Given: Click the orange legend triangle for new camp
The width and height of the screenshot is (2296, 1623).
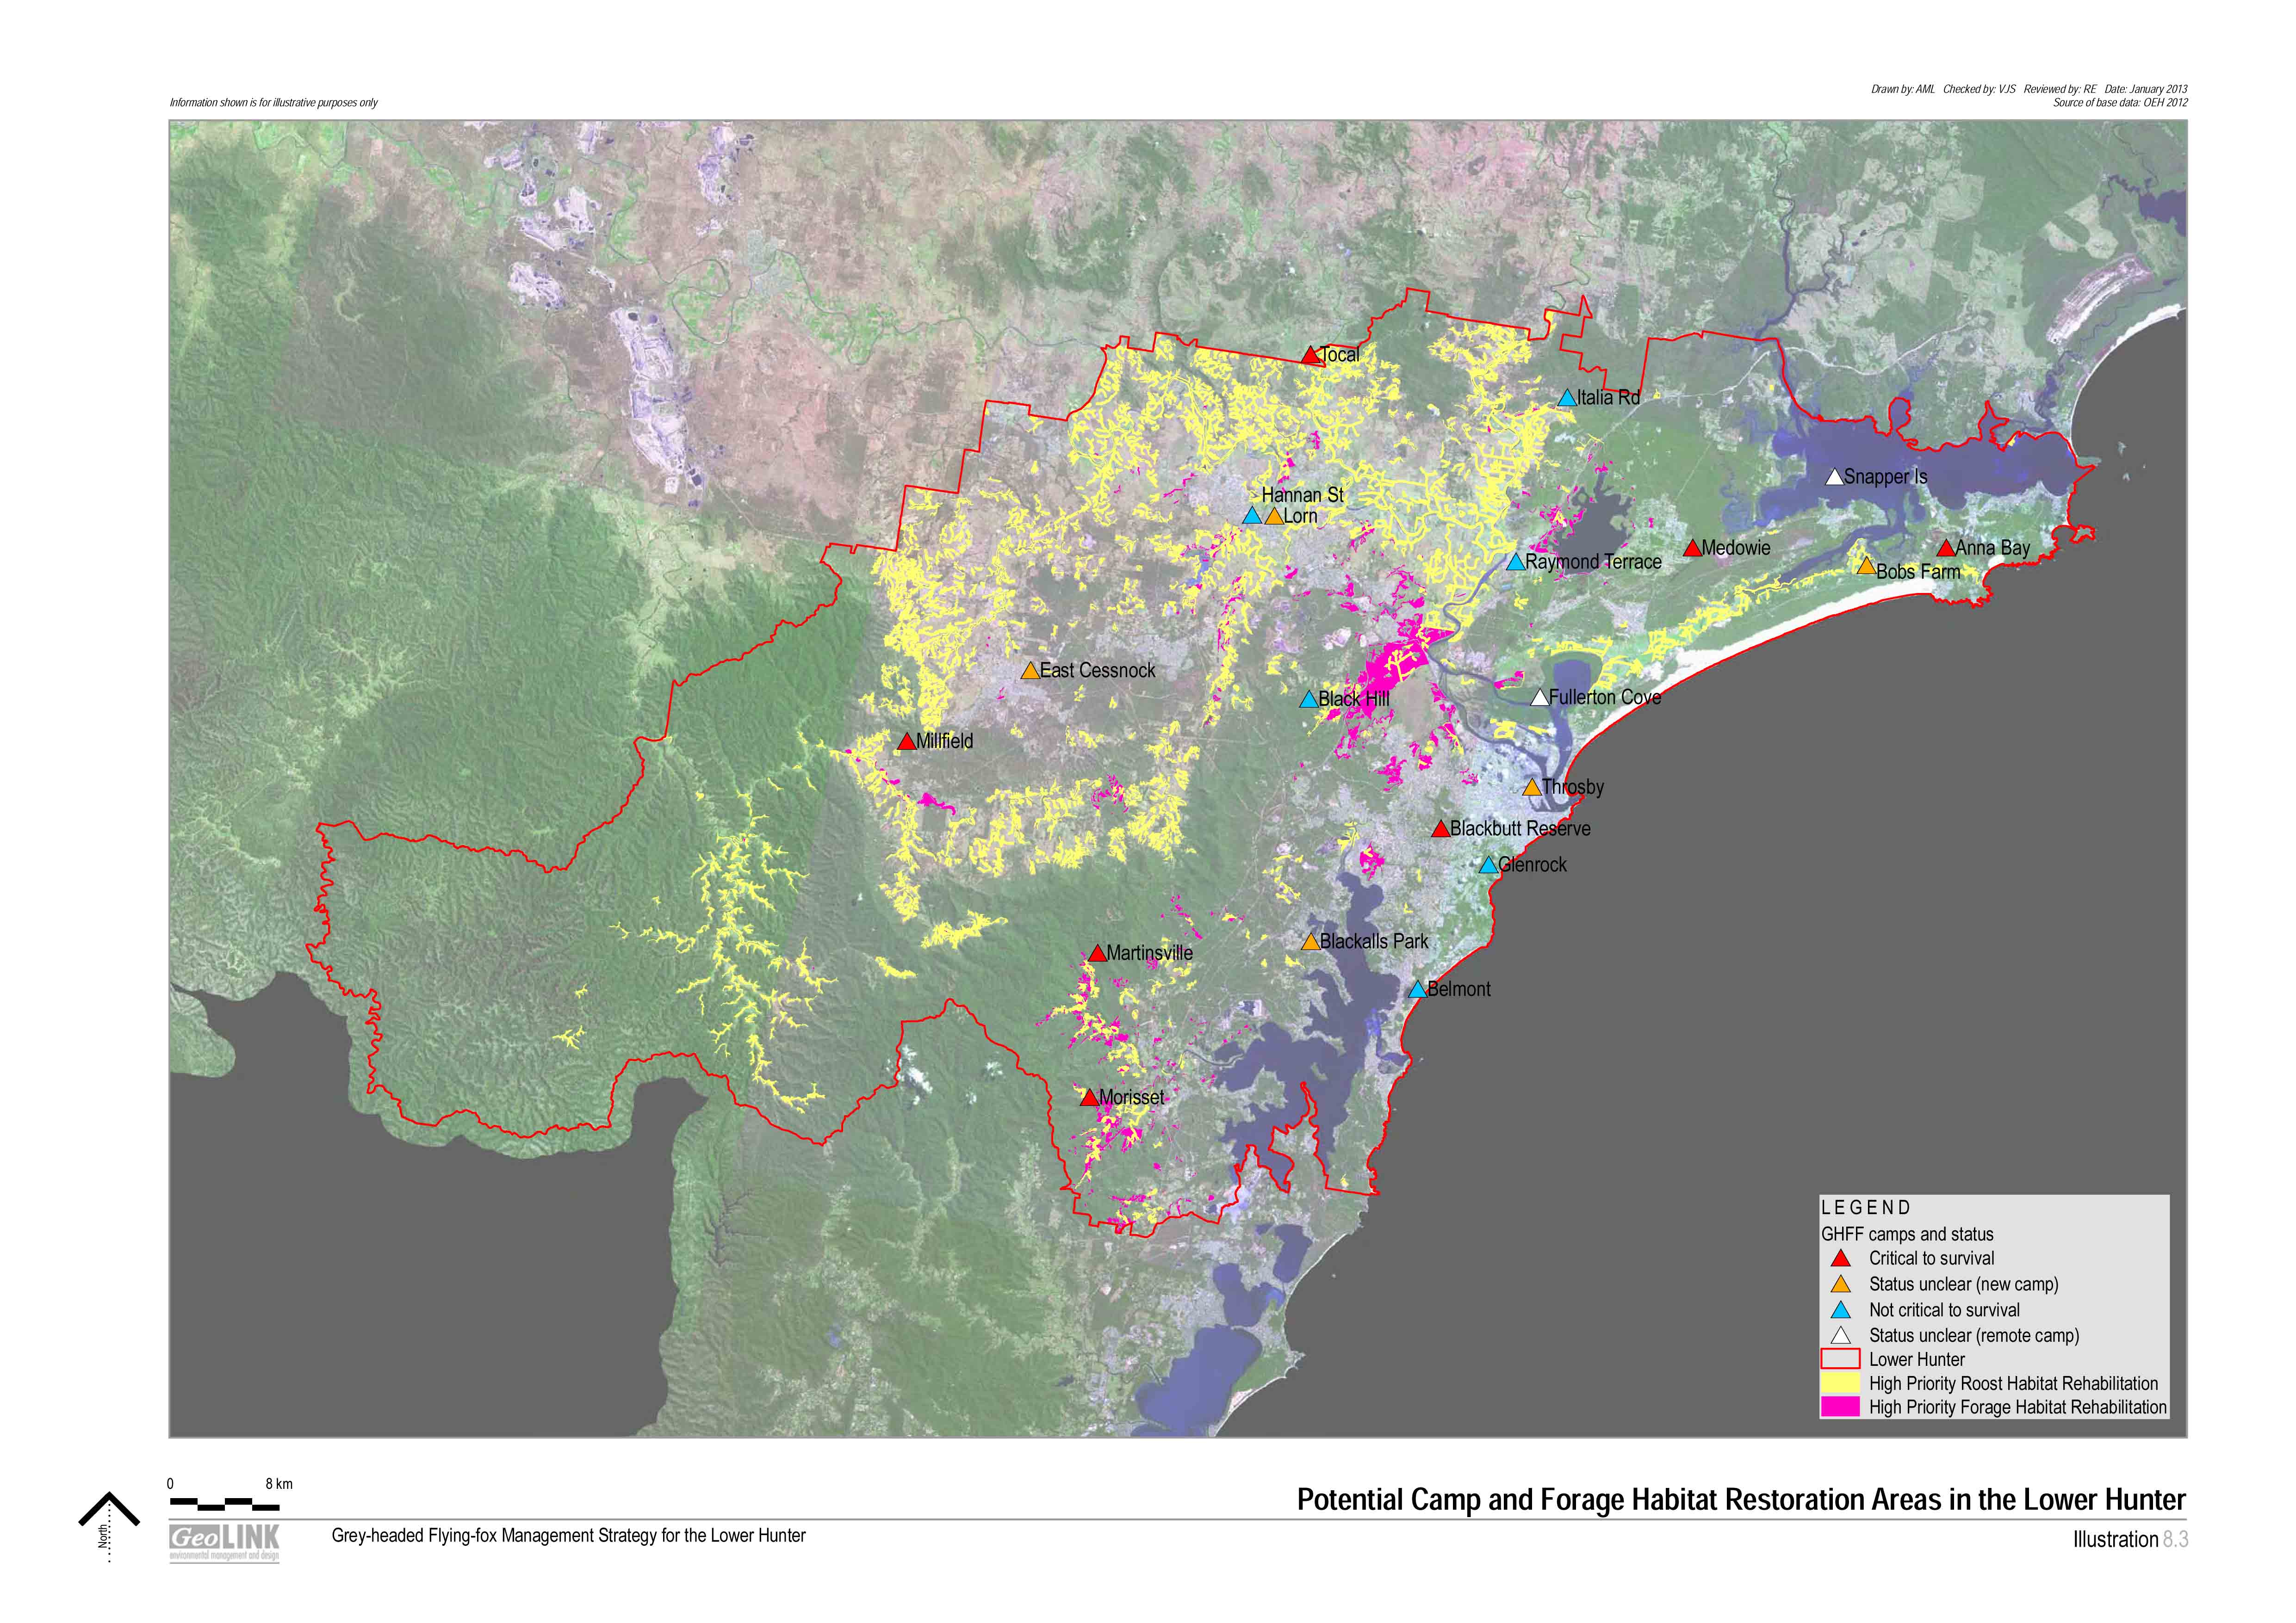Looking at the screenshot, I should 1841,1285.
